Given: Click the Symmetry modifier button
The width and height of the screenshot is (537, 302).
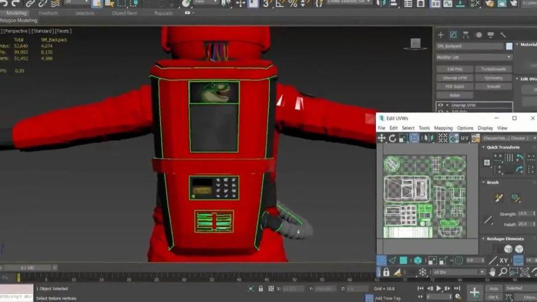Looking at the screenshot, I should click(x=494, y=78).
